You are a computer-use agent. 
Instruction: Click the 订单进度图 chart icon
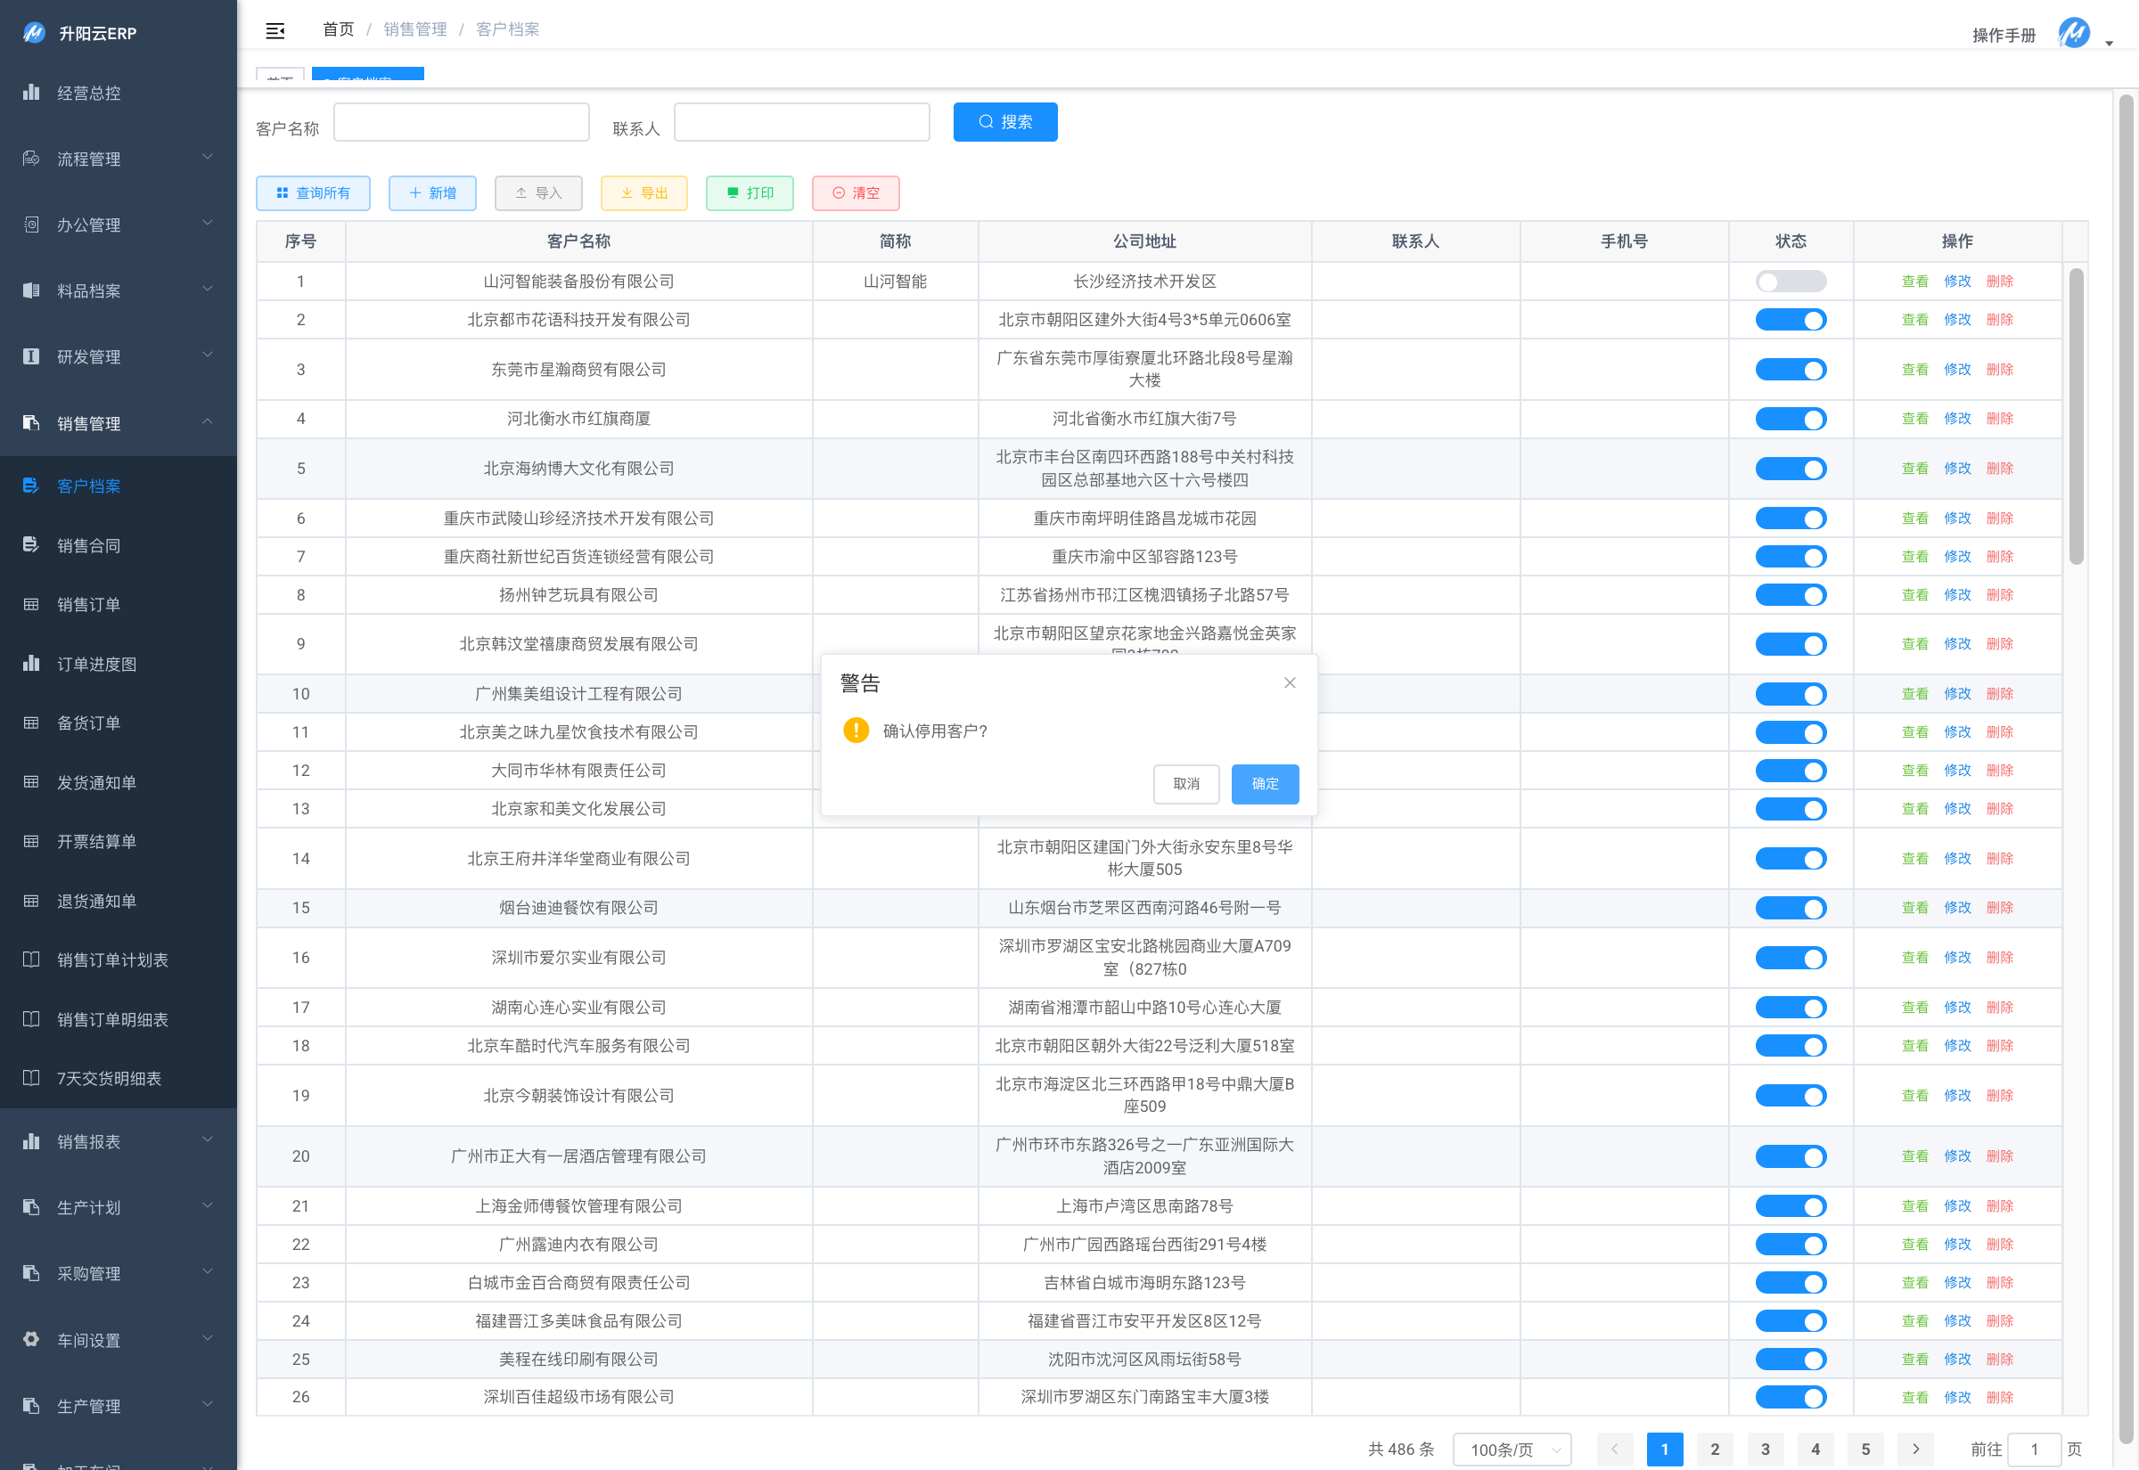pyautogui.click(x=31, y=663)
